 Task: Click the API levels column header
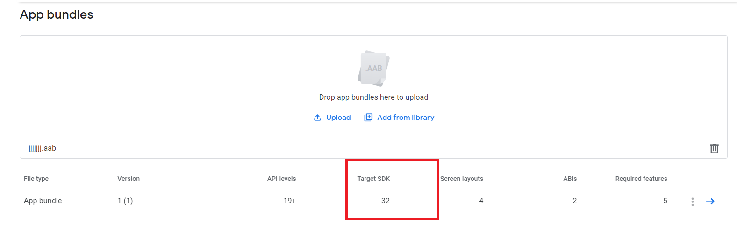(x=281, y=179)
